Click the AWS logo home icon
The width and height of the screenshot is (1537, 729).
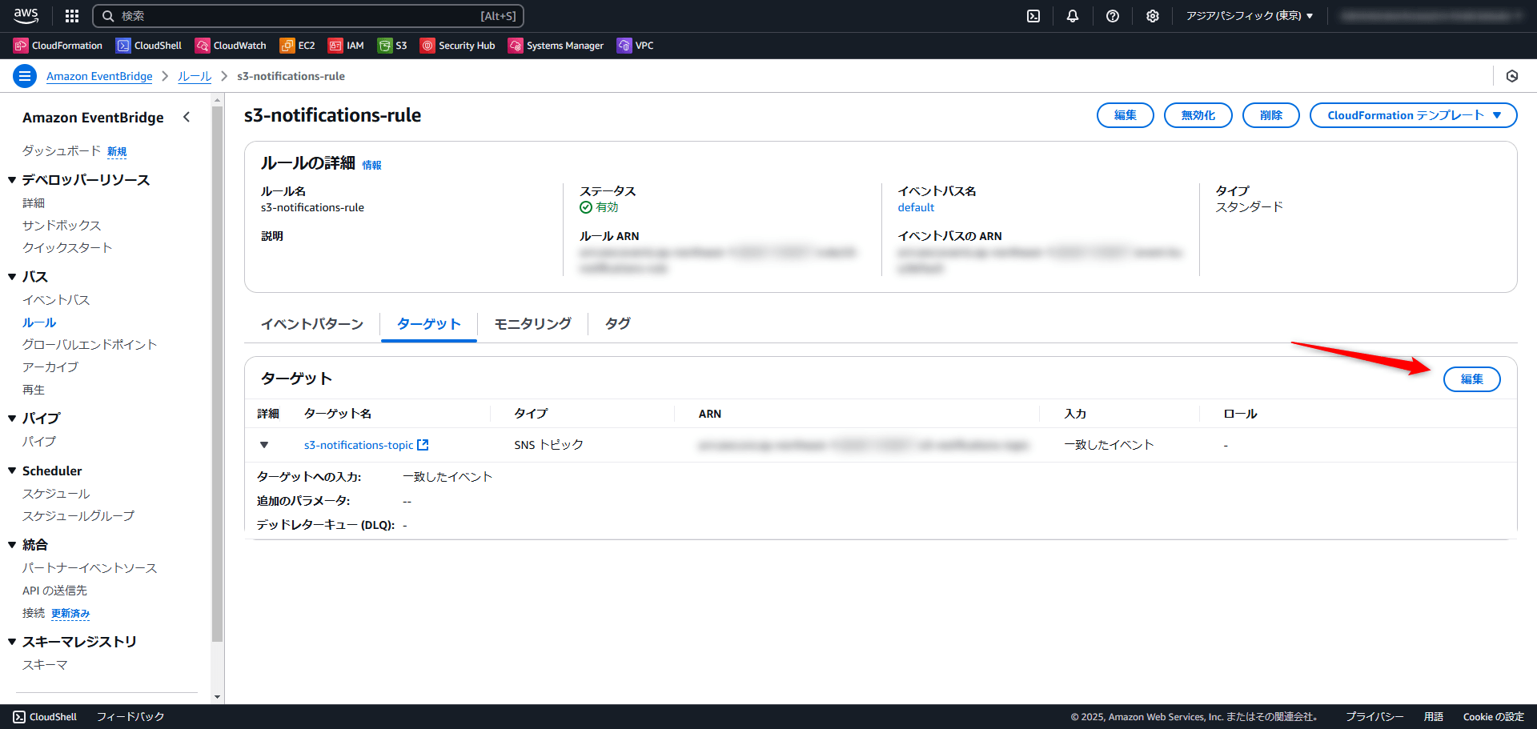point(26,15)
